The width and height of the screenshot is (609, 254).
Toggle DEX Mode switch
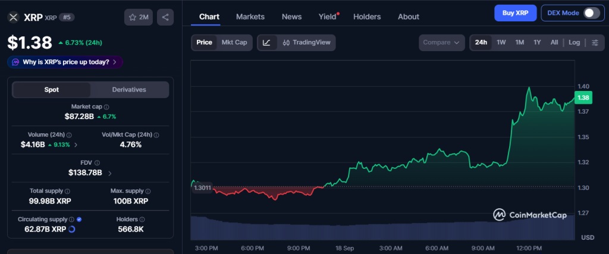pyautogui.click(x=592, y=13)
